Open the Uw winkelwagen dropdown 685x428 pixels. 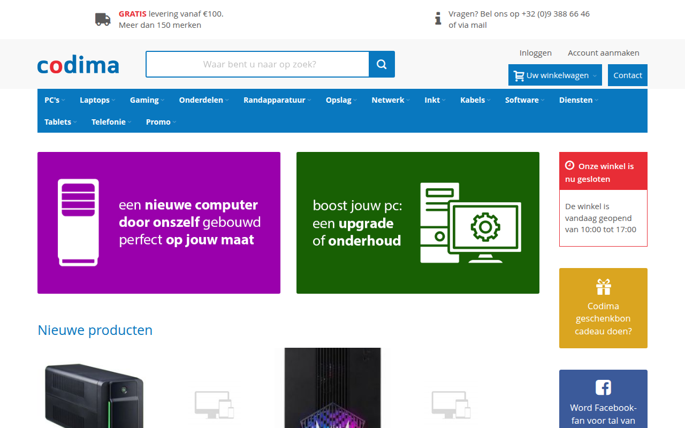pos(555,75)
